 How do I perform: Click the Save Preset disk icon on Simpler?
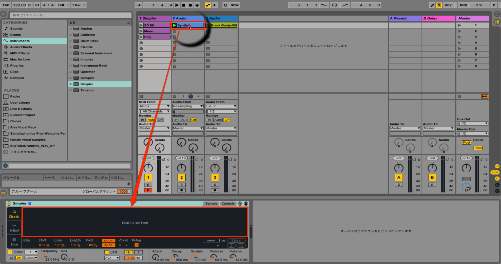(246, 204)
